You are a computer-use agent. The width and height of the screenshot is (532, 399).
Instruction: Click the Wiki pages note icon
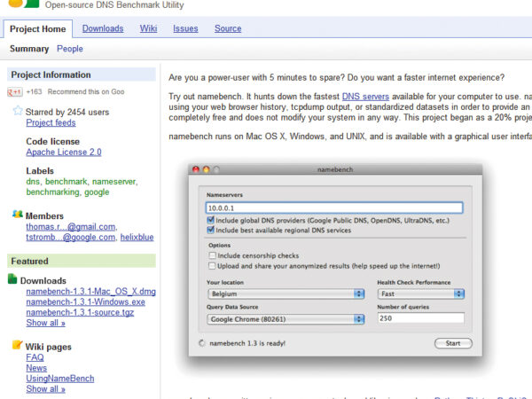tap(17, 345)
